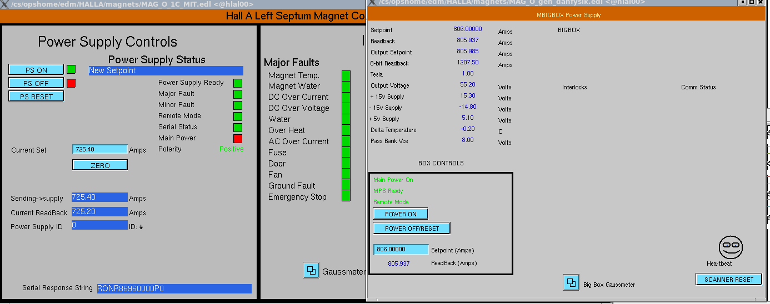Click the SCANNER RESET button

tap(729, 280)
